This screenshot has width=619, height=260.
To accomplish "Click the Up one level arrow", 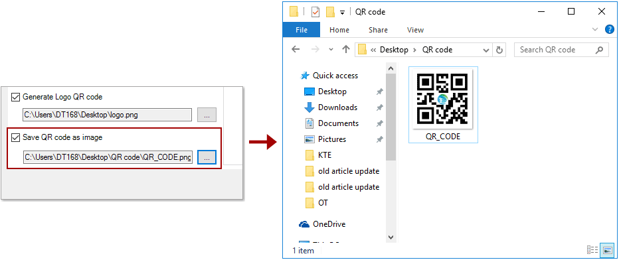I will 346,50.
